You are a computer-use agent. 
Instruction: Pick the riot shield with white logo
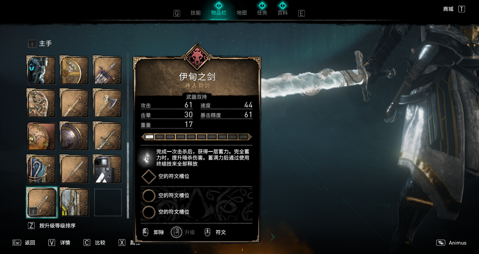tap(108, 169)
